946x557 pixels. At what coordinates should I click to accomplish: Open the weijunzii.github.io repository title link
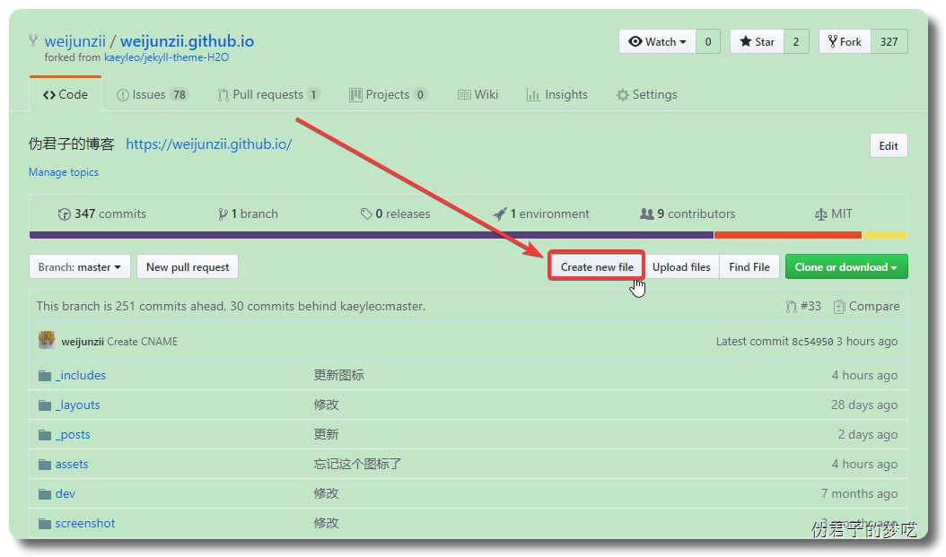[187, 41]
